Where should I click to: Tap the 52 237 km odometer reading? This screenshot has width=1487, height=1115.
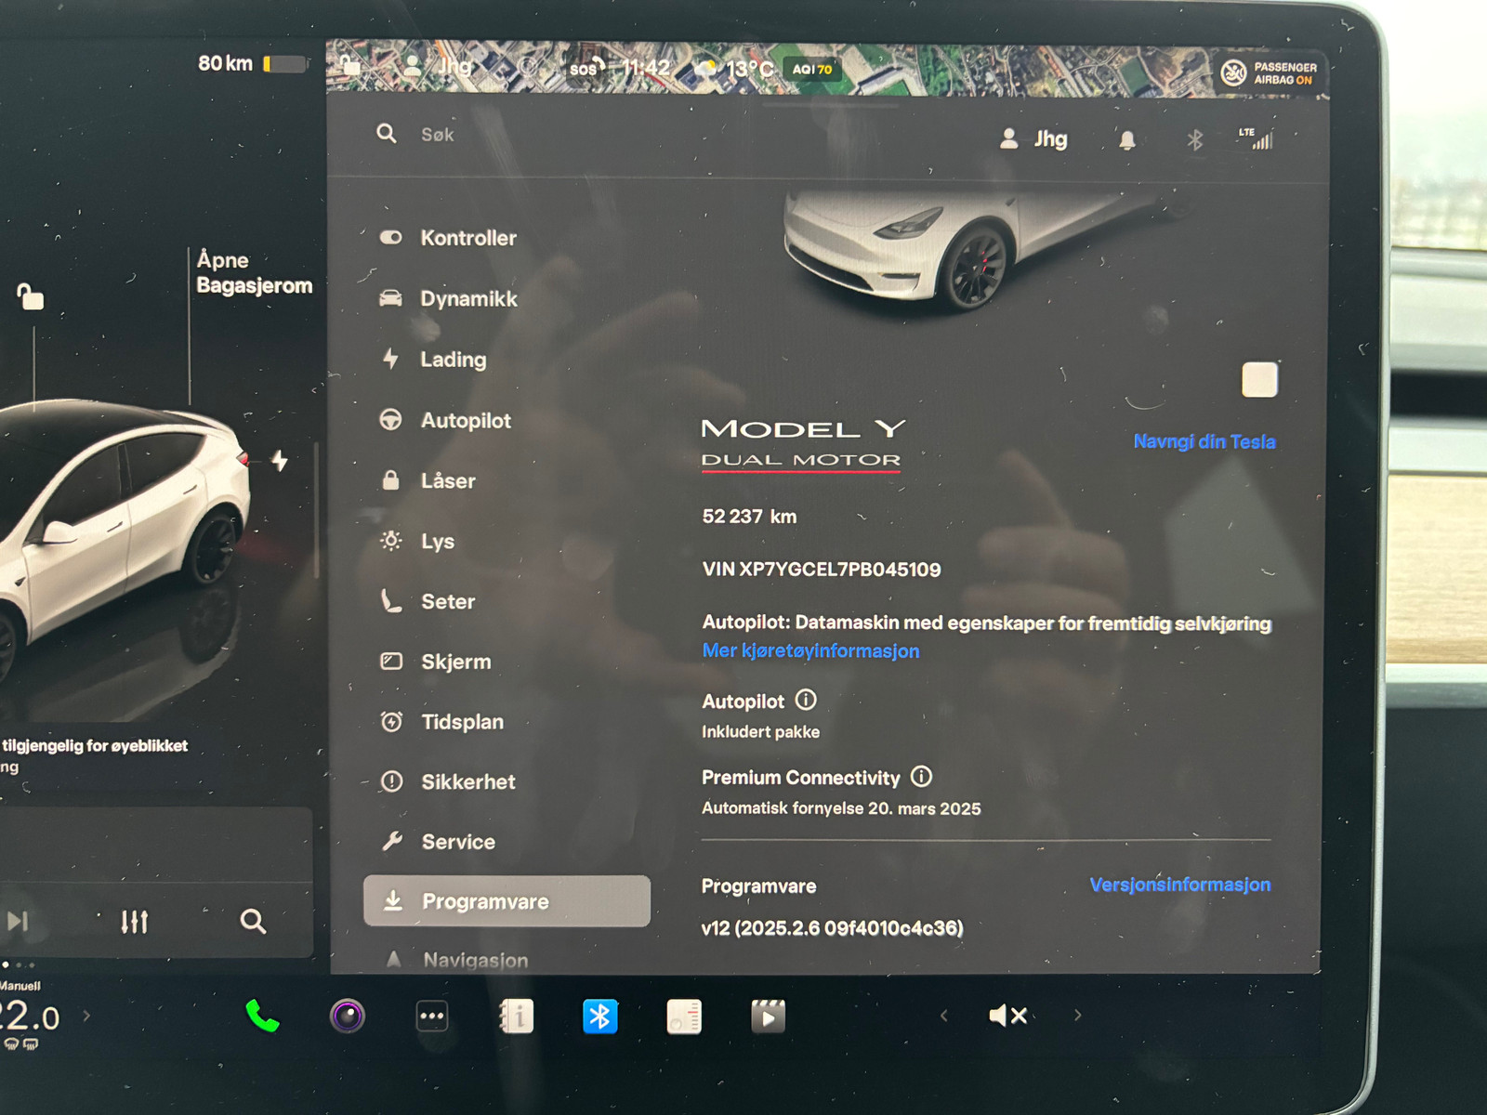pos(749,517)
